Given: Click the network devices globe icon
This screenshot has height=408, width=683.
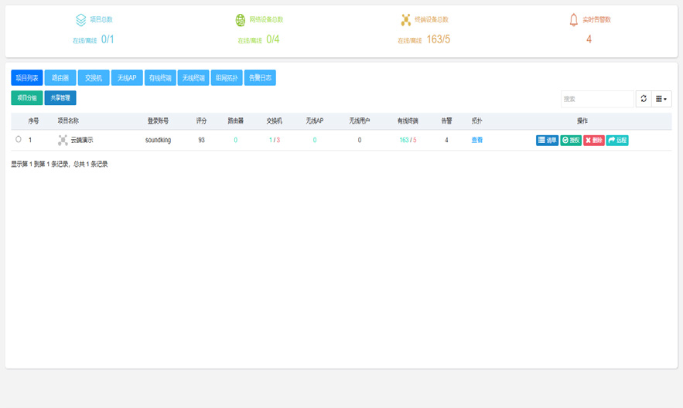Looking at the screenshot, I should [x=240, y=20].
